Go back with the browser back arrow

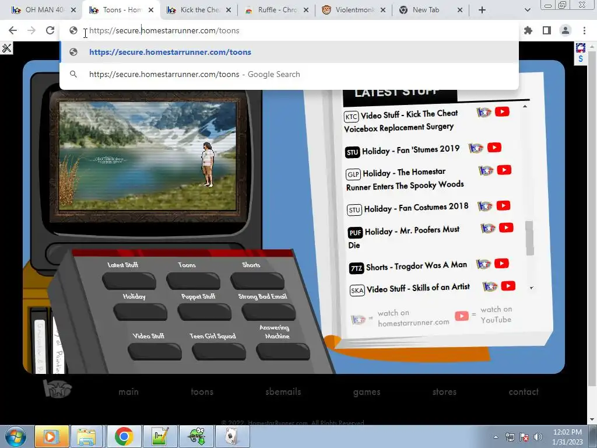pos(13,30)
